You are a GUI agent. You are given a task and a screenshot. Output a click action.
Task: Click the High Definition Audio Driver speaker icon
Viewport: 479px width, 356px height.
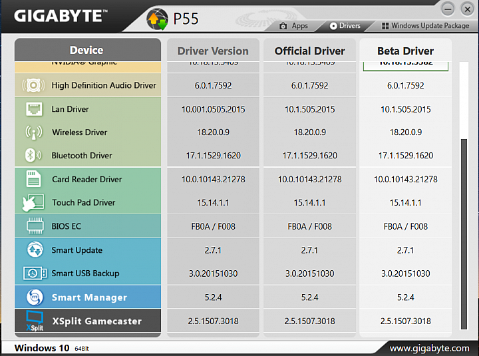33,85
